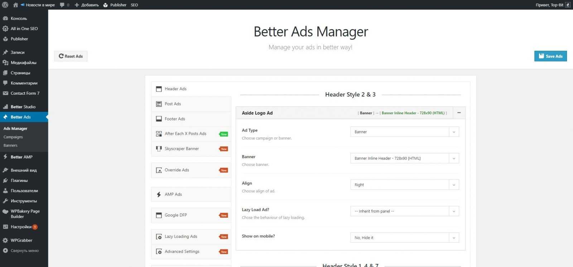The width and height of the screenshot is (573, 267).
Task: Select the Post Ads tab
Action: pos(191,104)
